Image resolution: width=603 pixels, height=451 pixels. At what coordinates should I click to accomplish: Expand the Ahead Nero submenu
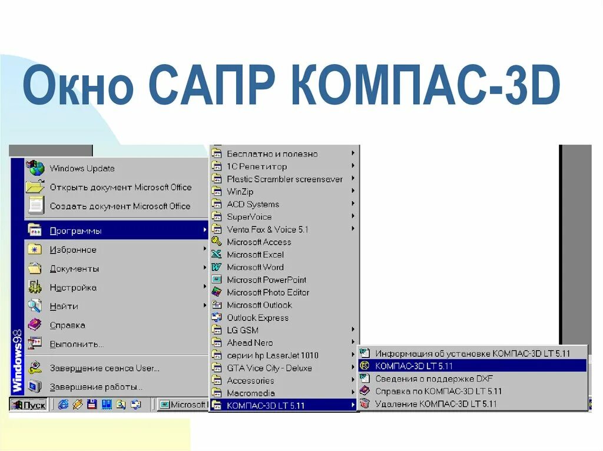click(283, 343)
